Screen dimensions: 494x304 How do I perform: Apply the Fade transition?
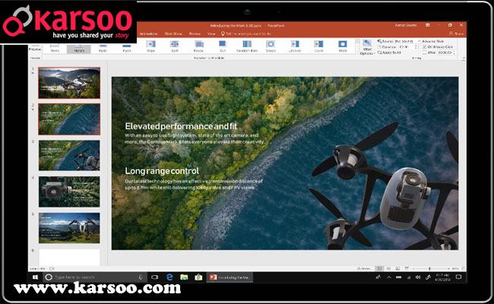(103, 48)
